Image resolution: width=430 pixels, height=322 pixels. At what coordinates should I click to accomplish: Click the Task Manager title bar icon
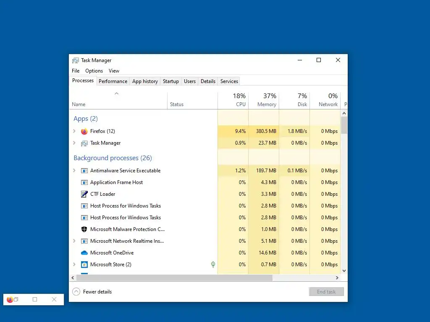(x=76, y=60)
